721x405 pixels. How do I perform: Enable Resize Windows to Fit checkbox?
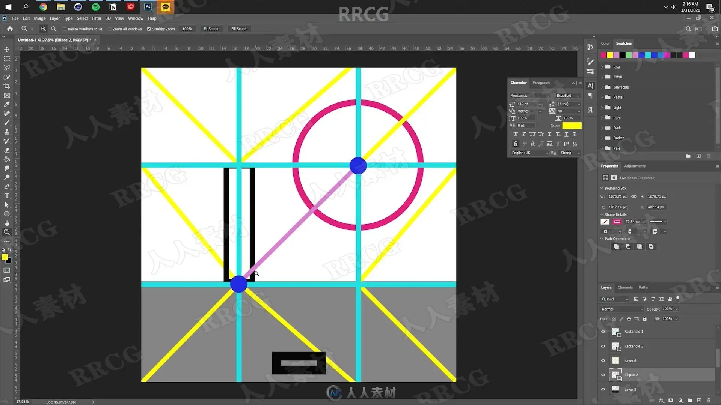(x=65, y=29)
